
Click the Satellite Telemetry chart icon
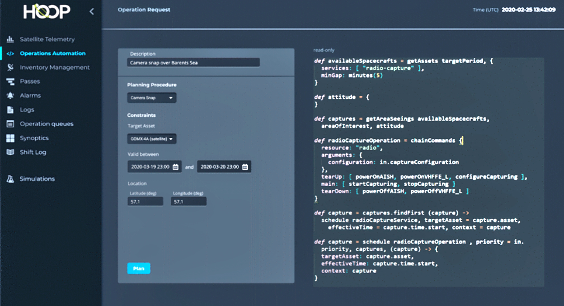tap(10, 40)
